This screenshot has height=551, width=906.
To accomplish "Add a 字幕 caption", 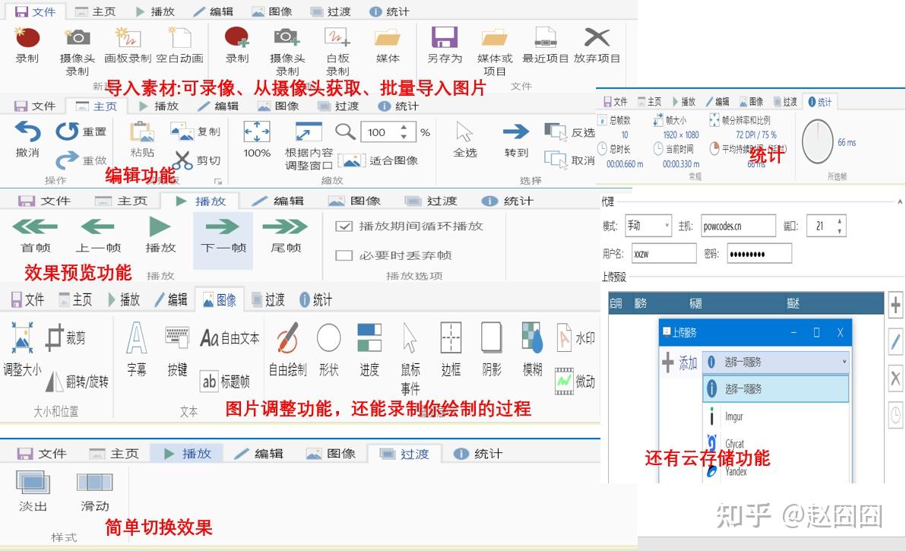I will (136, 350).
